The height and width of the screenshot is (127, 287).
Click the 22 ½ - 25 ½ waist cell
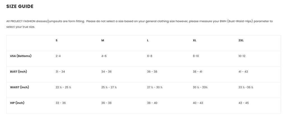63,87
